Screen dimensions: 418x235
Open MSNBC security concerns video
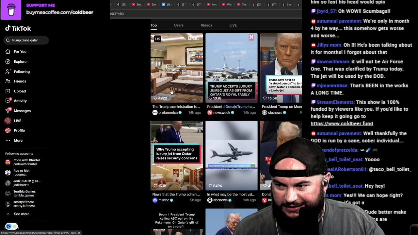coord(177,155)
